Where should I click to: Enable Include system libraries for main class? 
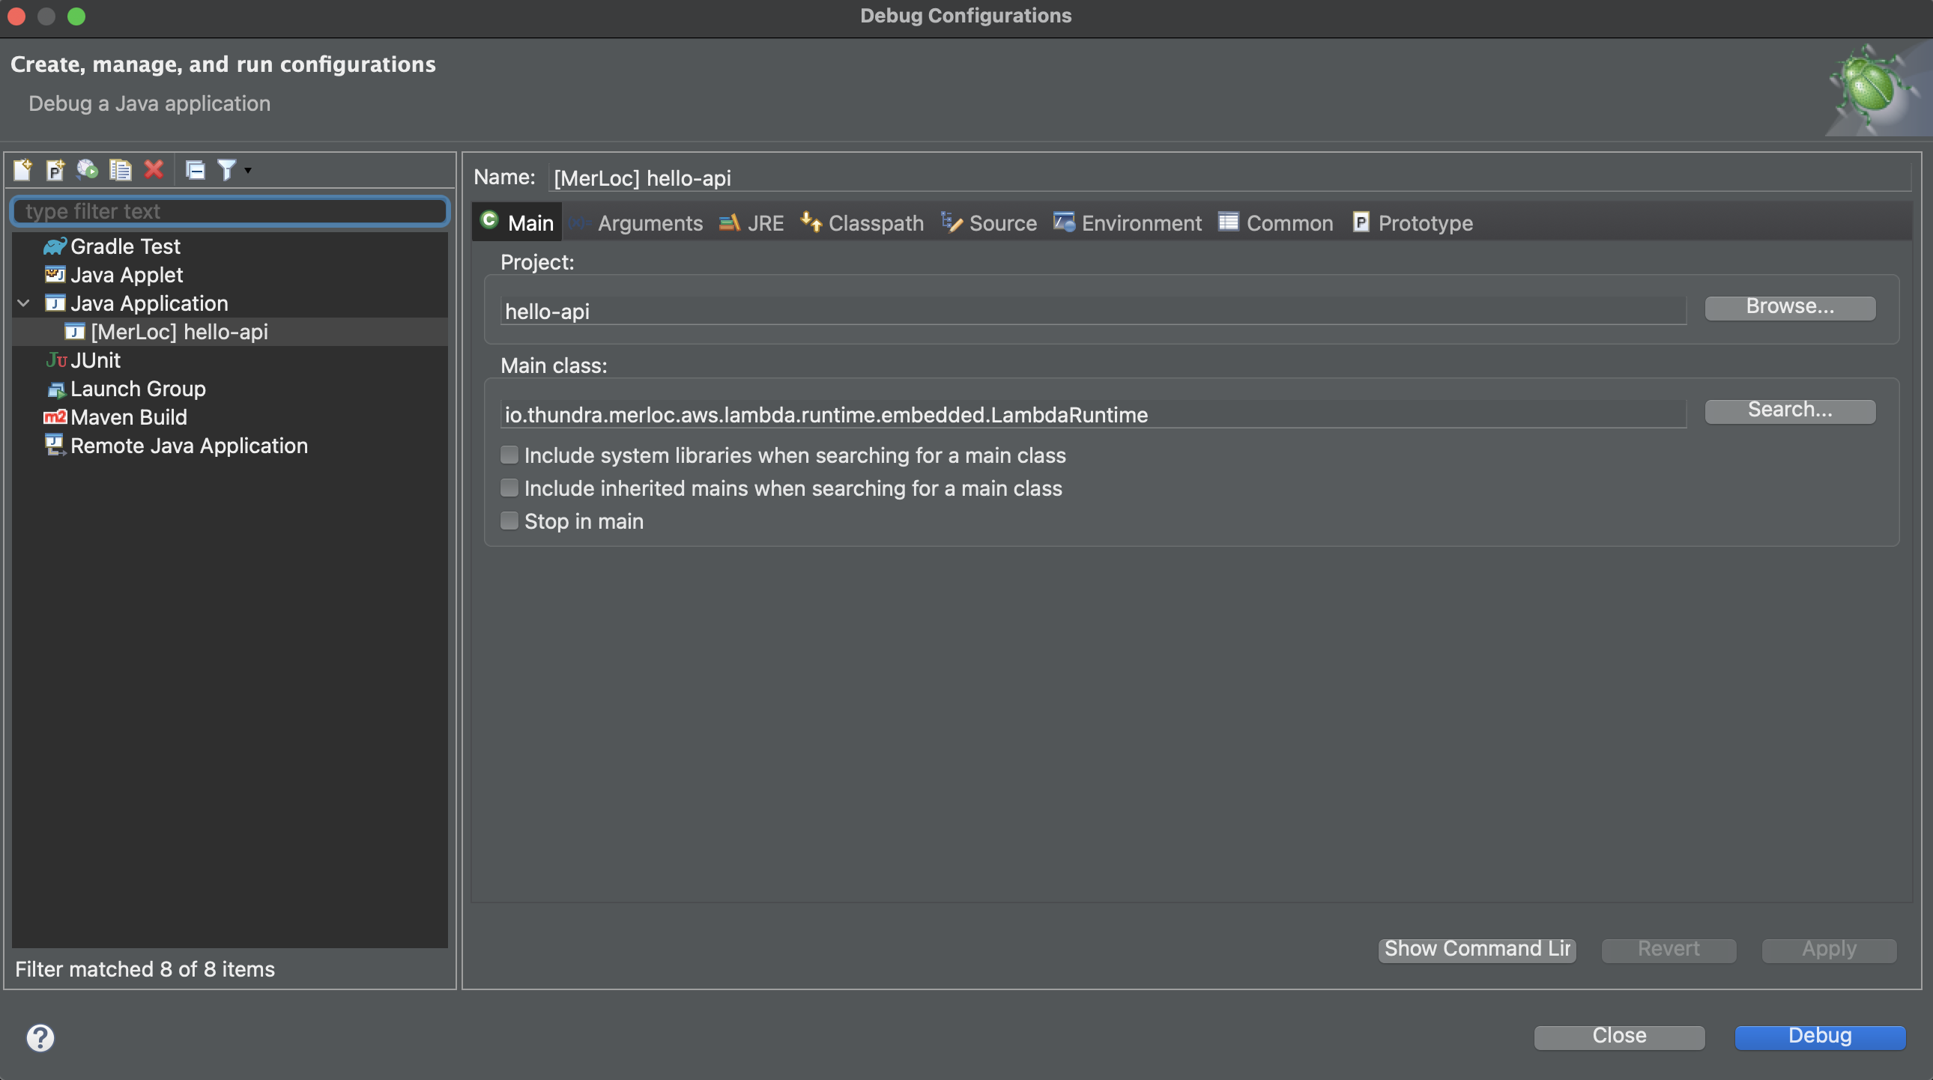coord(509,454)
